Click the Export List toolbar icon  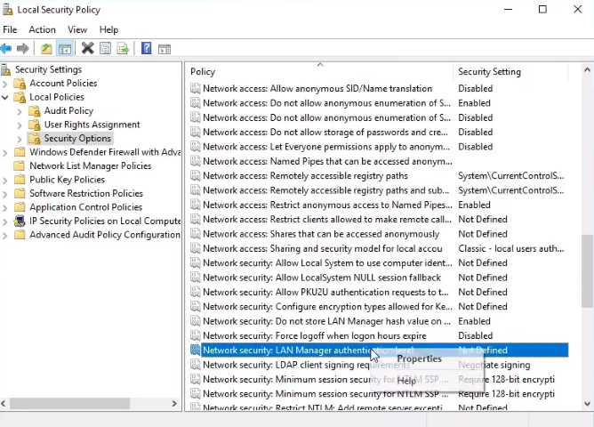[x=123, y=49]
